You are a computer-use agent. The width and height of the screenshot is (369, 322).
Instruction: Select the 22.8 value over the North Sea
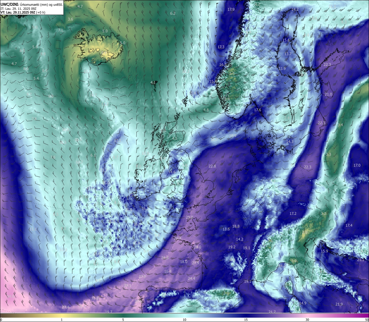coord(212,166)
